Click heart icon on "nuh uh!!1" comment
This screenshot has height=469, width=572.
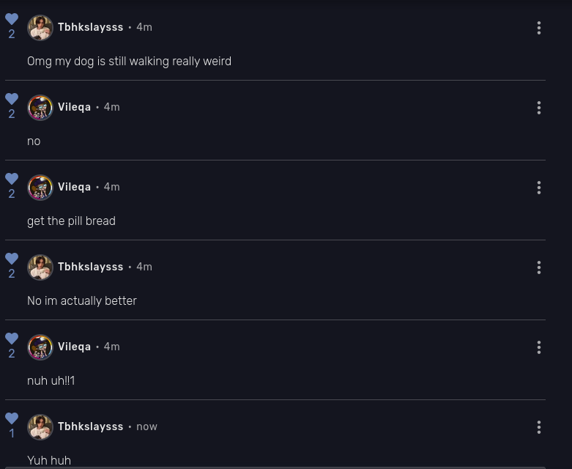pos(12,339)
